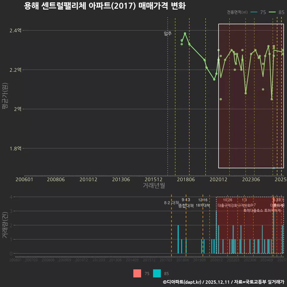The image size is (287, 287).
Task: Click the pink 75 color swatch in the legend
Action: click(x=137, y=273)
